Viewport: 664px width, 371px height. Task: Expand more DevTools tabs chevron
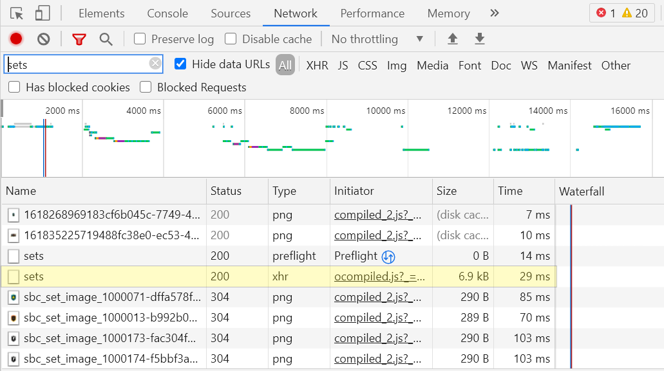pos(494,14)
